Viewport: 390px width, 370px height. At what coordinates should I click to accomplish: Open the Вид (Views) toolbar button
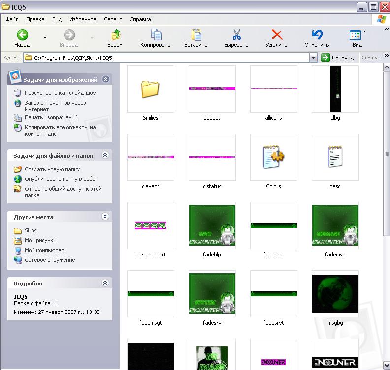[357, 35]
